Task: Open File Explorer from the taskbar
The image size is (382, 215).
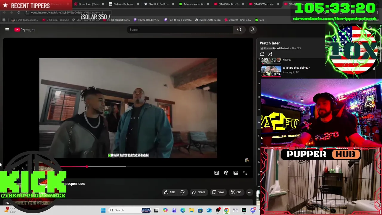Action: click(x=191, y=210)
